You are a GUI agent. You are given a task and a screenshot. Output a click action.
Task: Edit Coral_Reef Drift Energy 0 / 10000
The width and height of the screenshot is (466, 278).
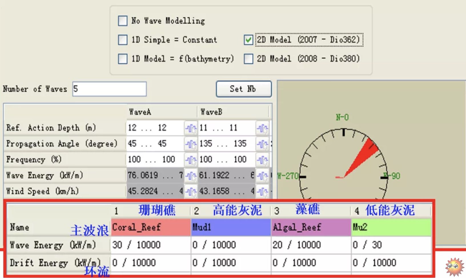pos(151,263)
